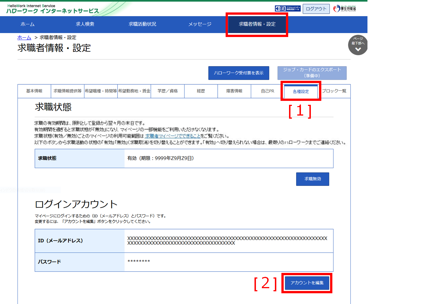Switch to the 希望勤務地・賃金 tab

coord(134,91)
